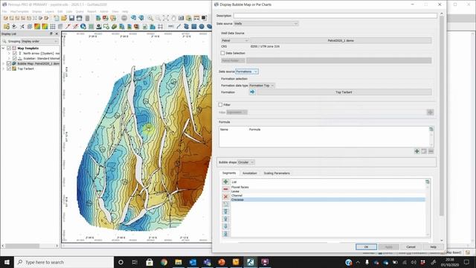This screenshot has height=268, width=476.
Task: Open the Petrel well data source dropdown
Action: pos(235,40)
